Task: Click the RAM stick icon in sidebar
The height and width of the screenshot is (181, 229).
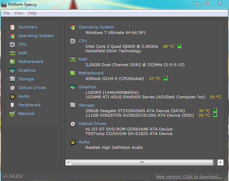Action: tap(12, 53)
